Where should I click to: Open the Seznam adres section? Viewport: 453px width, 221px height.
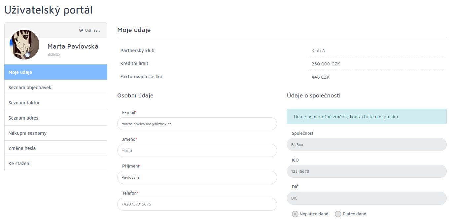coord(56,118)
